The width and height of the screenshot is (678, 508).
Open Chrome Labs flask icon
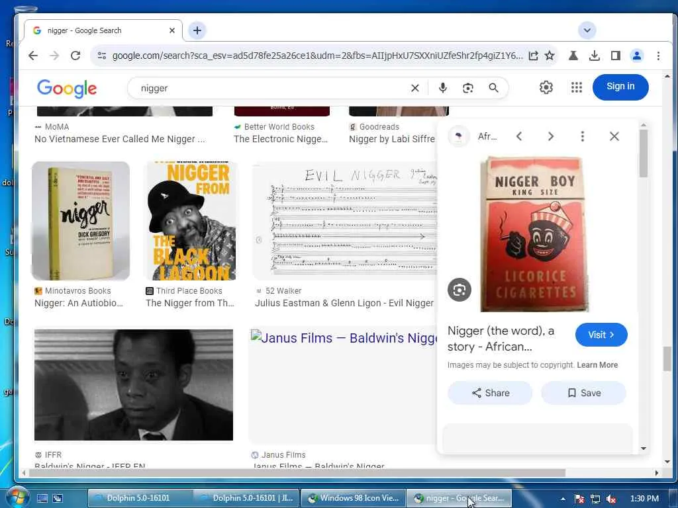click(573, 56)
